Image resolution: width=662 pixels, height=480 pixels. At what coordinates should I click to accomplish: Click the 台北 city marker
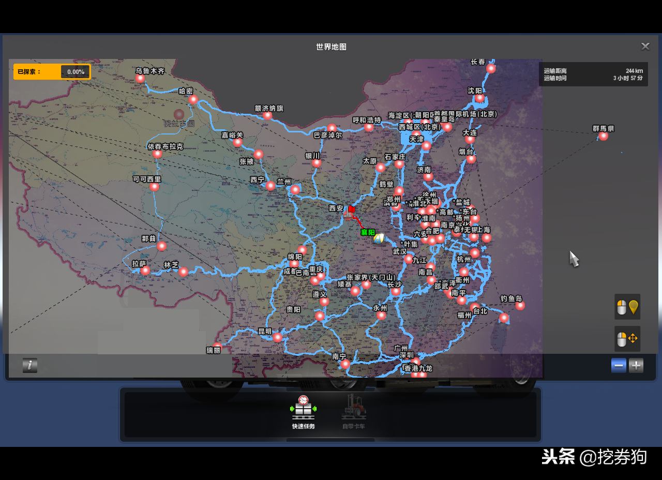pyautogui.click(x=504, y=318)
